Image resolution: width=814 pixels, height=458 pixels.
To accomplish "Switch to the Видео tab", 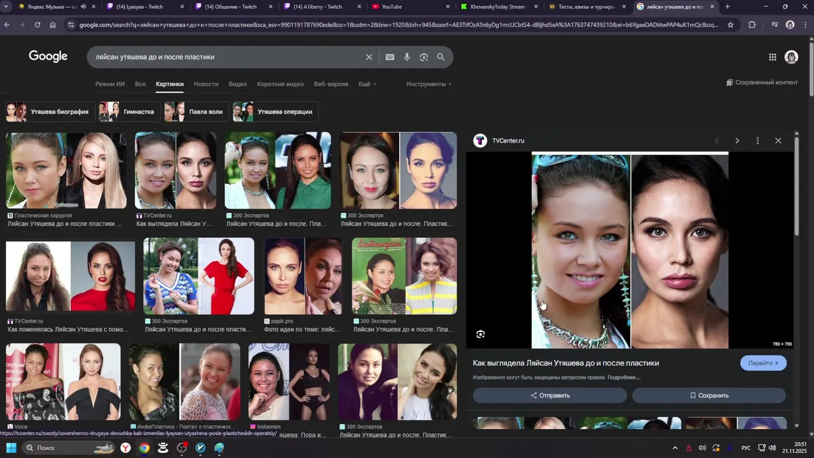I will [x=238, y=84].
